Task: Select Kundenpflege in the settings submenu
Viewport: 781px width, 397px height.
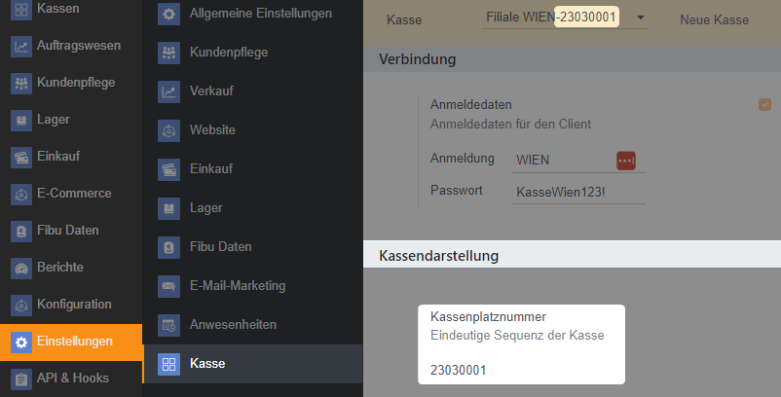Action: click(229, 53)
